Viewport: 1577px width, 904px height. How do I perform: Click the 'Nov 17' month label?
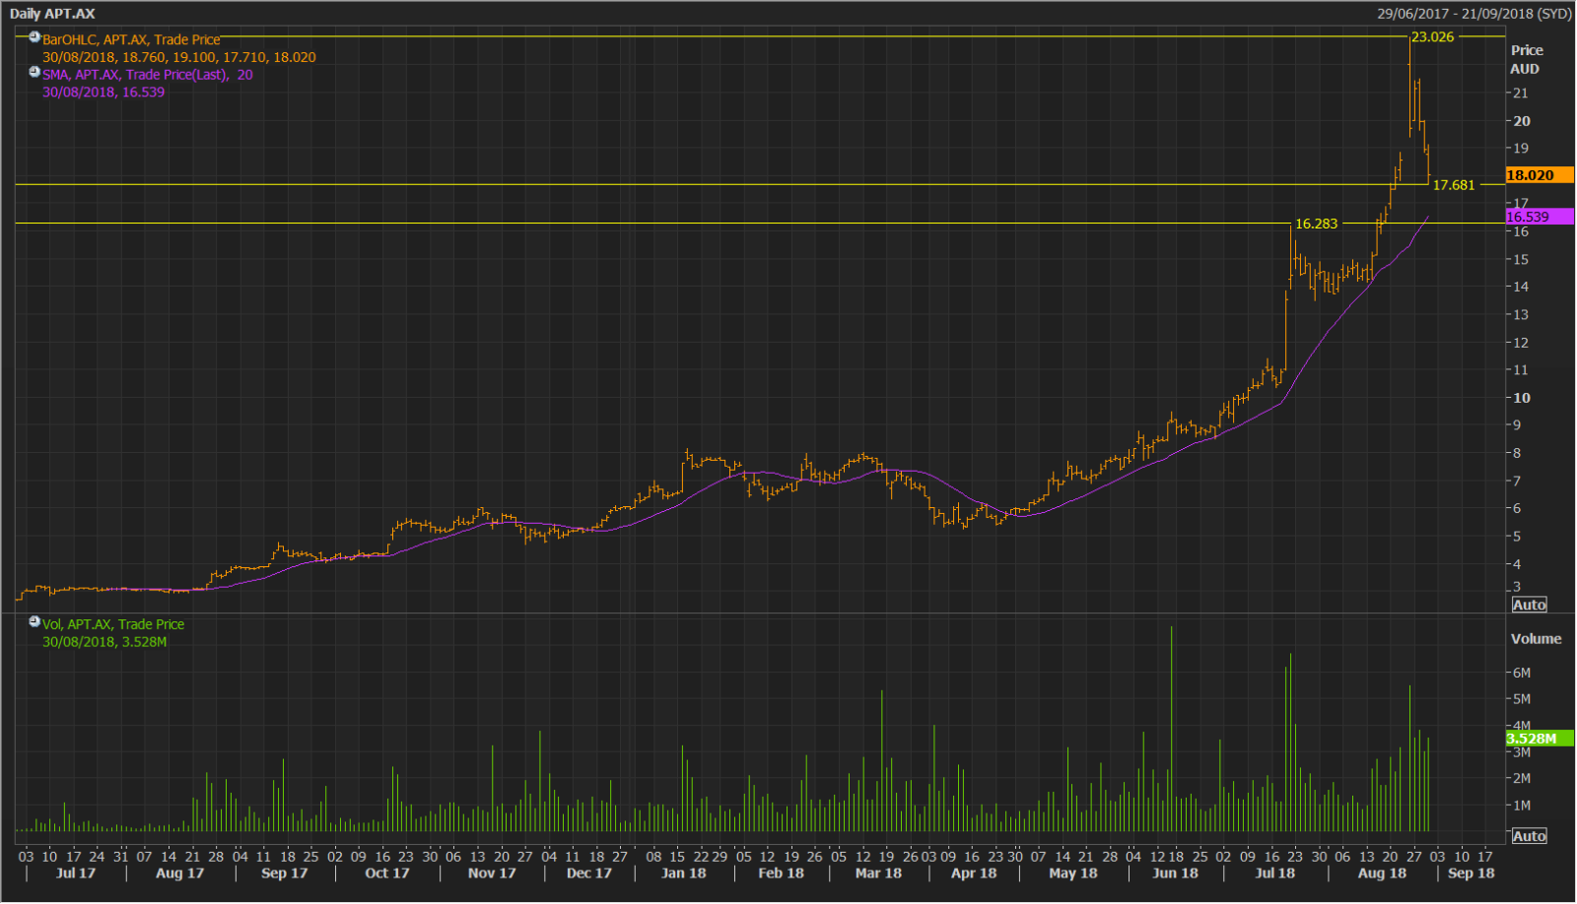(492, 873)
